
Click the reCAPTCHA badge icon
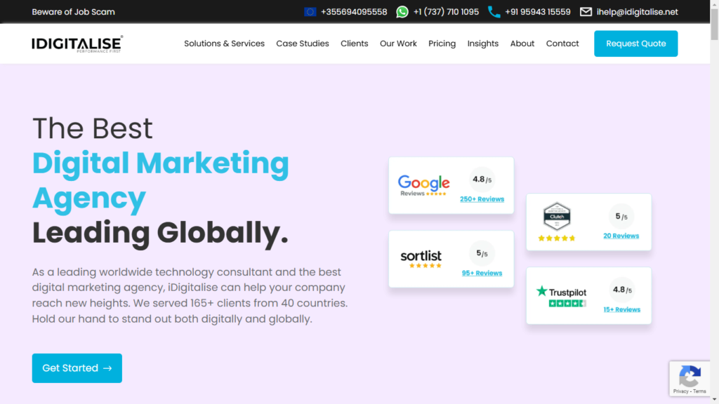[690, 376]
